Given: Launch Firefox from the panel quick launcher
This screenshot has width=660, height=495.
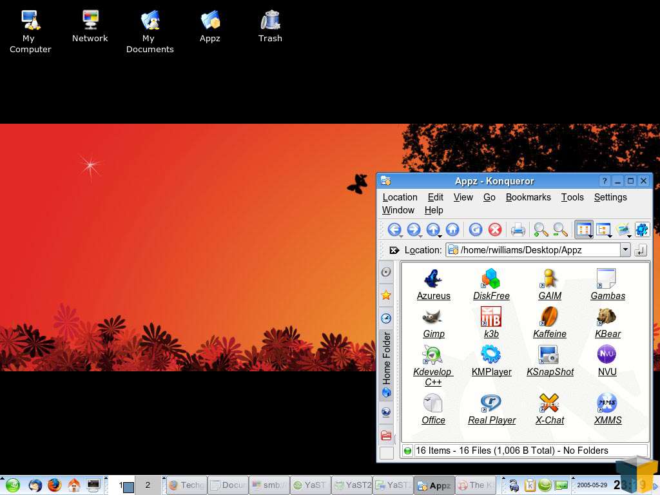Looking at the screenshot, I should pos(54,485).
